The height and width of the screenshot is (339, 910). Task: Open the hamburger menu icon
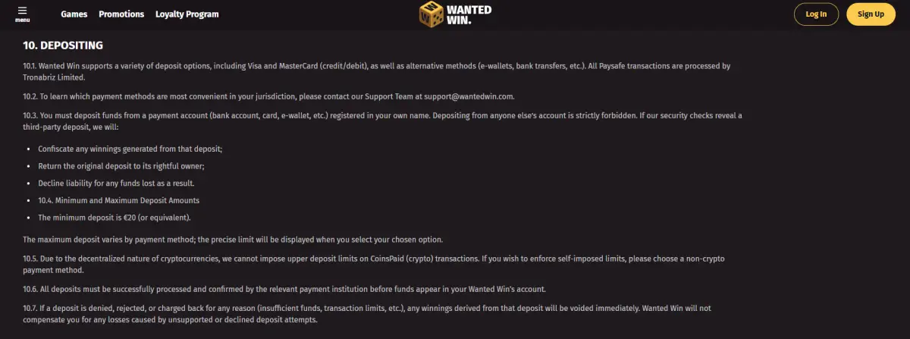click(22, 14)
